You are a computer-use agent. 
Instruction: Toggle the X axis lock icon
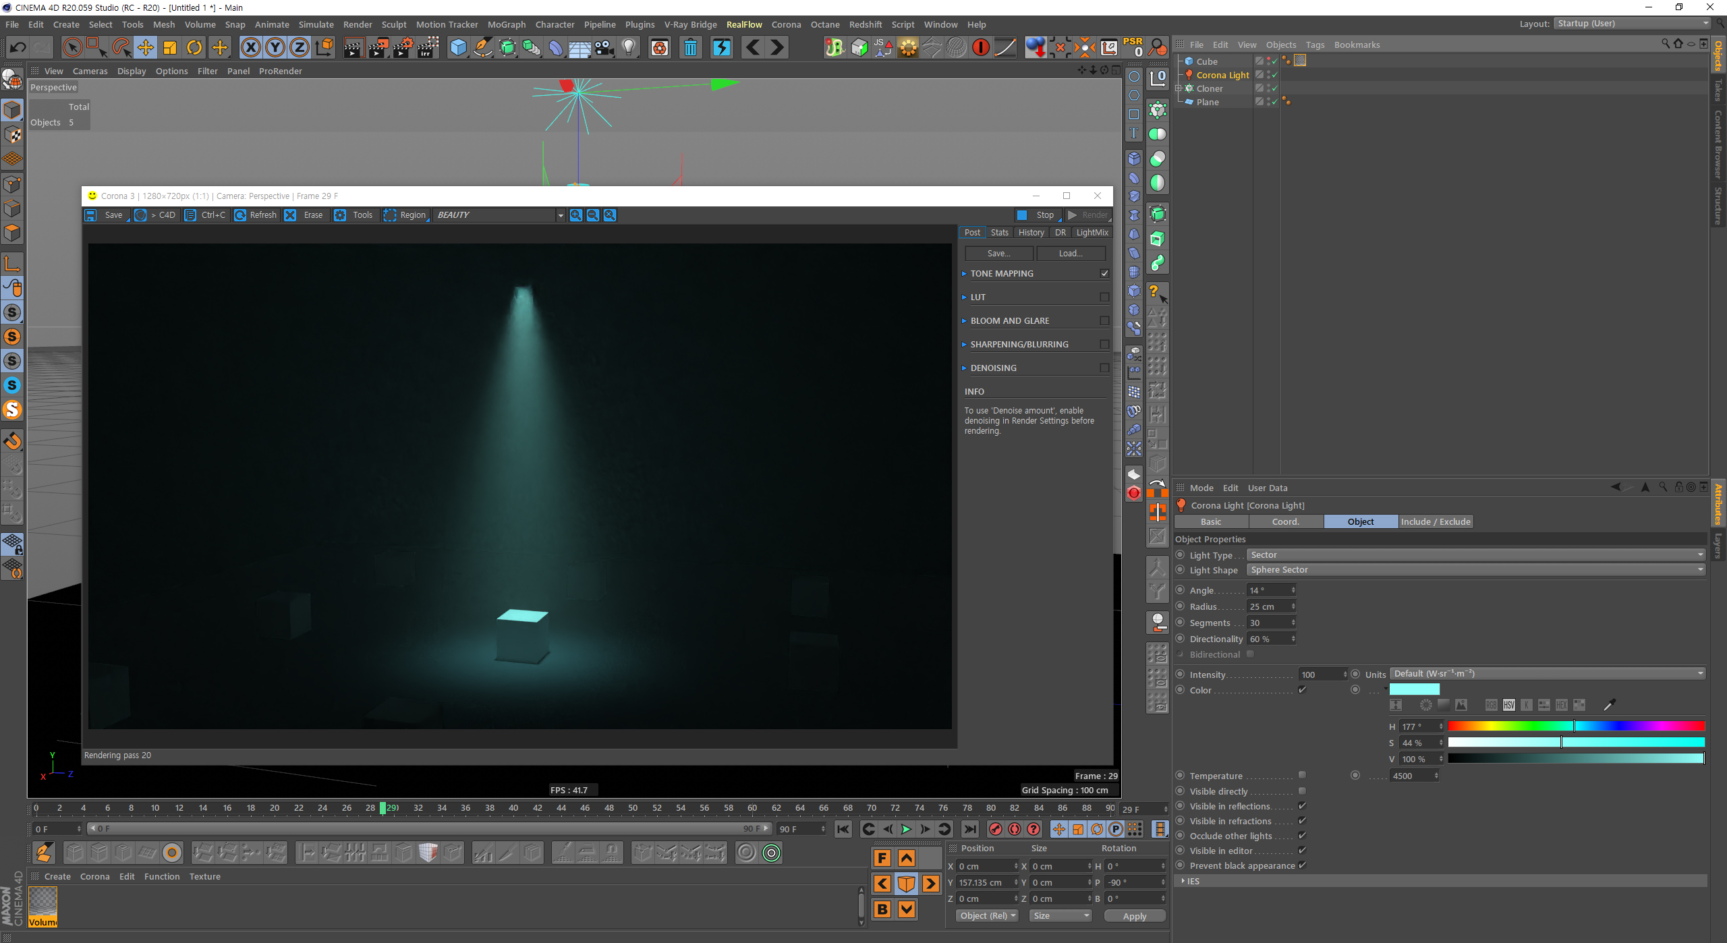tap(251, 47)
